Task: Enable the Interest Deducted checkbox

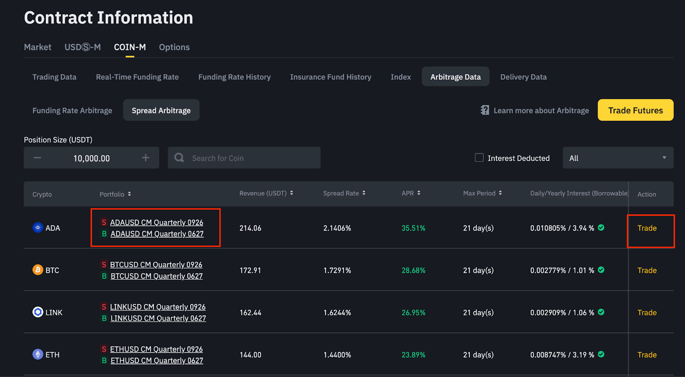Action: point(479,158)
